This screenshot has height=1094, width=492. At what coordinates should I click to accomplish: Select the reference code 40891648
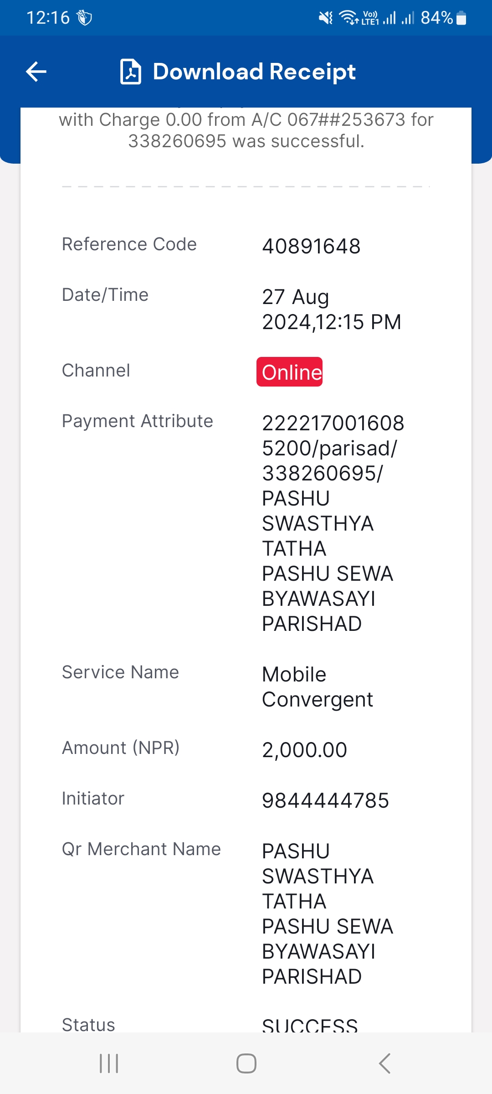tap(312, 246)
